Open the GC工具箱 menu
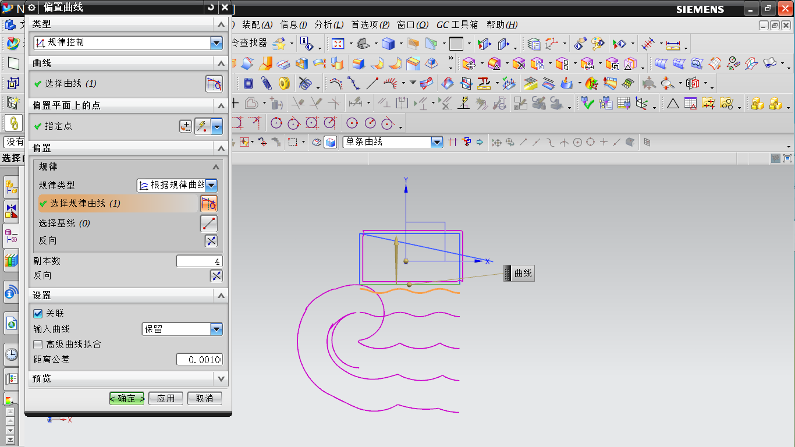The image size is (795, 447). (457, 25)
